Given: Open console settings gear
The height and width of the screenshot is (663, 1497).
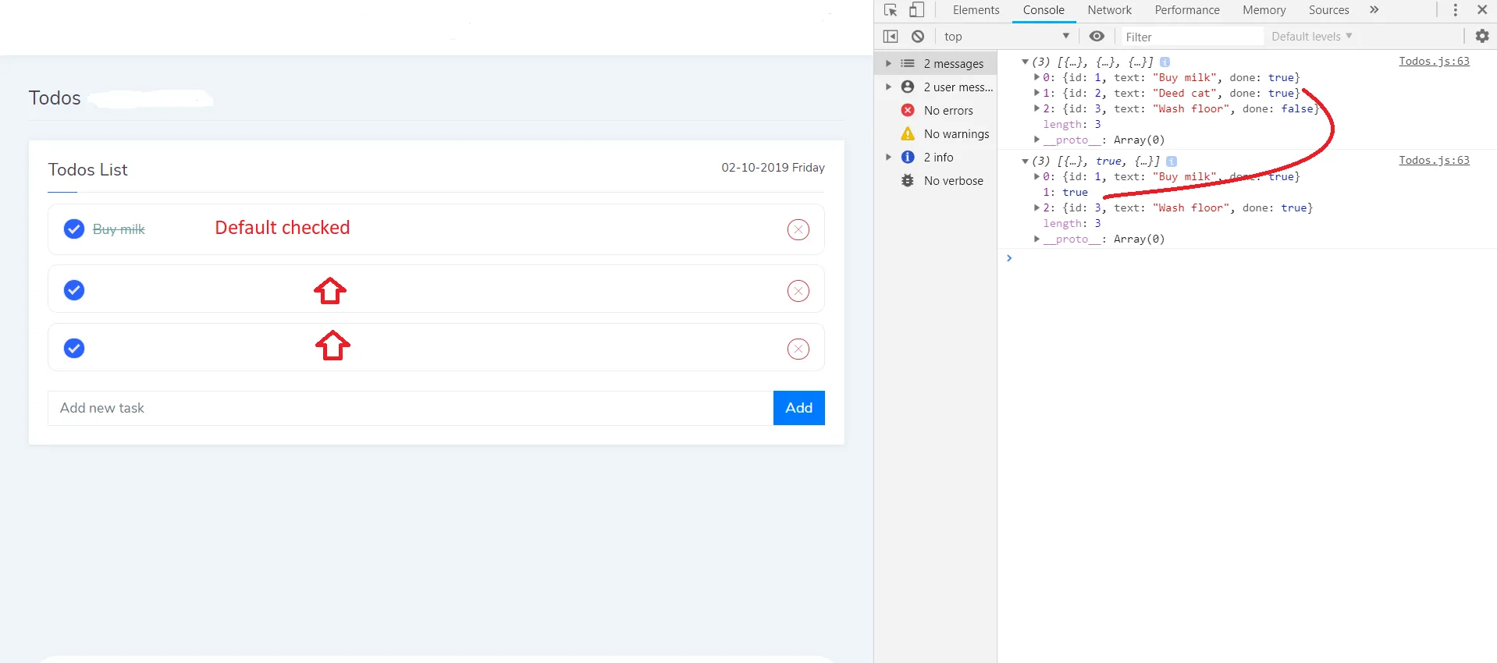Looking at the screenshot, I should point(1482,36).
